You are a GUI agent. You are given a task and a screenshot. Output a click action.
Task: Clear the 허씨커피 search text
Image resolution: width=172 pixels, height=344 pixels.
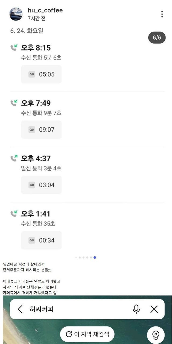(154, 309)
